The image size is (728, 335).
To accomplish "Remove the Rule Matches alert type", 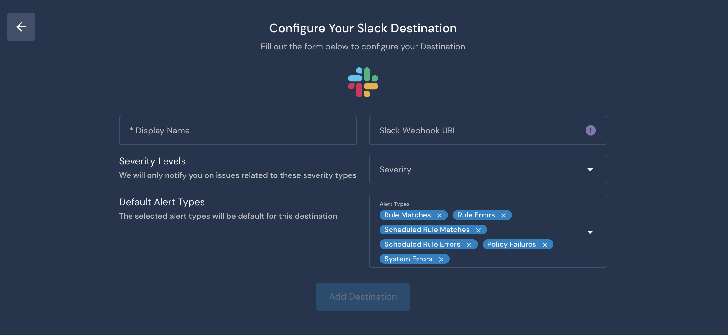I will pos(439,215).
